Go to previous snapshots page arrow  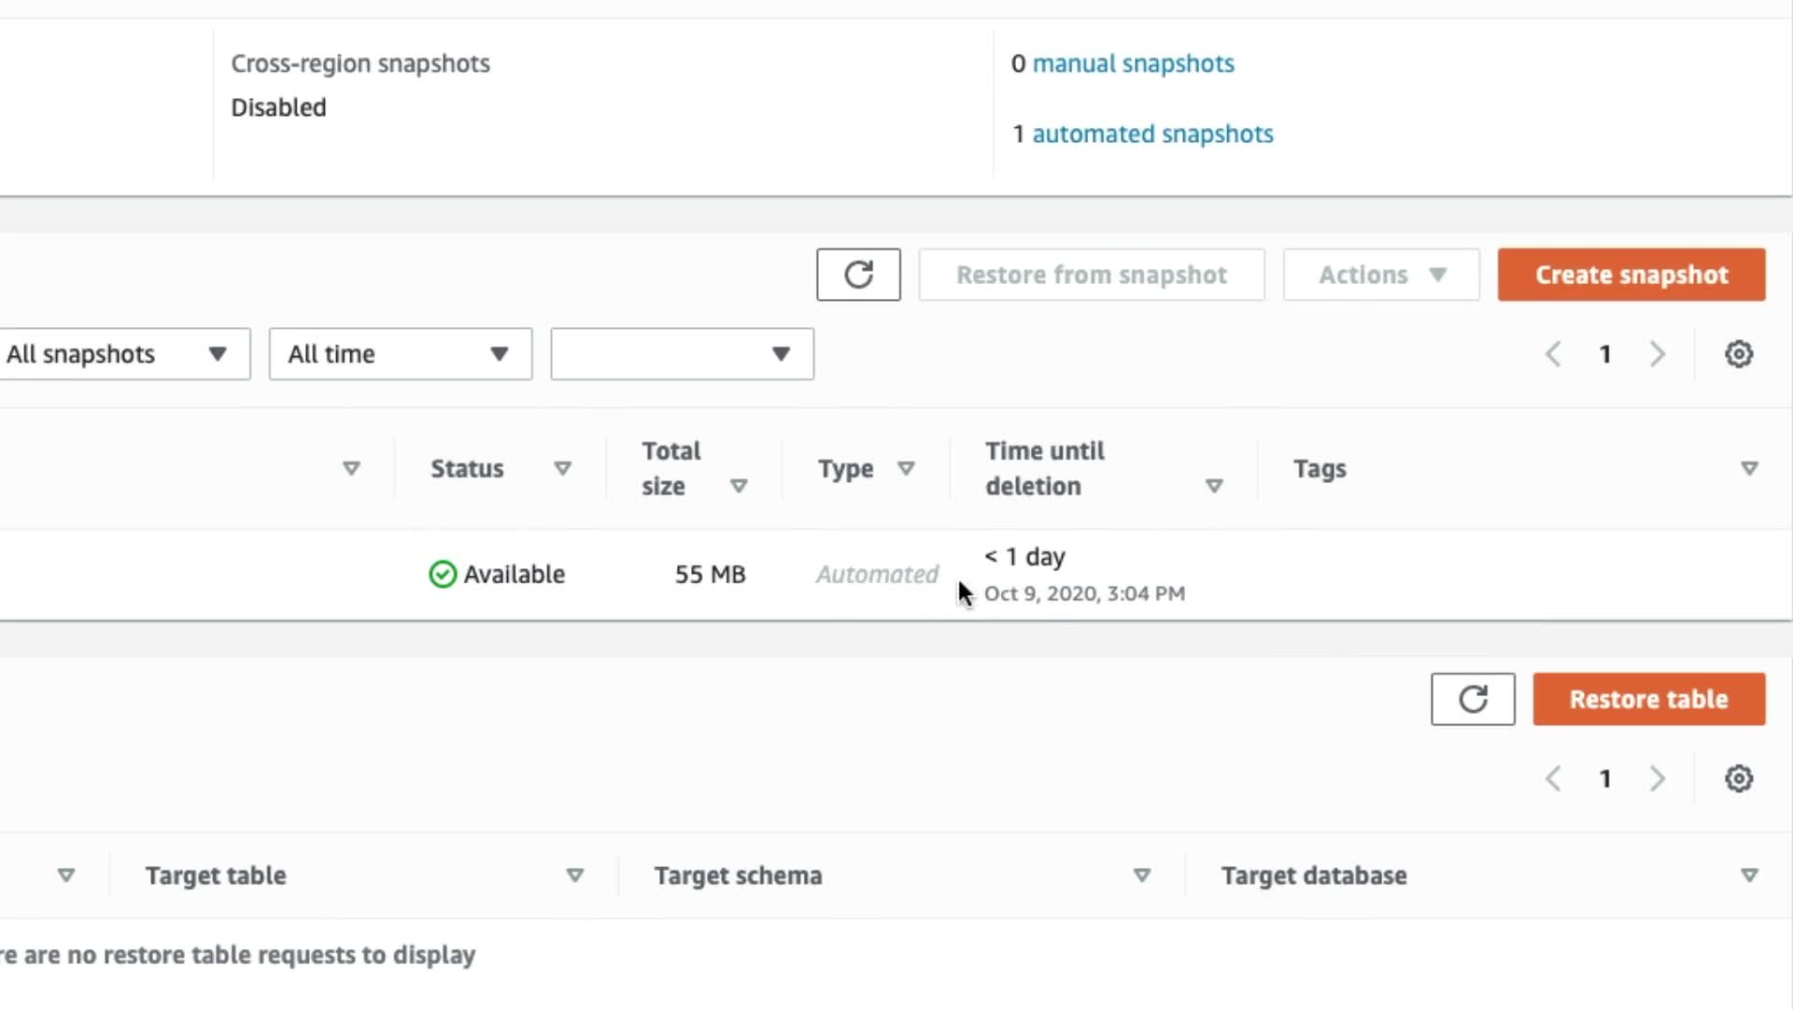[x=1553, y=354]
